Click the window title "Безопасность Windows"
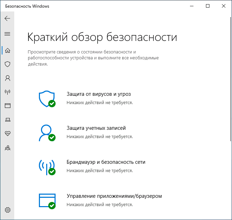Screen dimensions: 232x220 click(27, 6)
